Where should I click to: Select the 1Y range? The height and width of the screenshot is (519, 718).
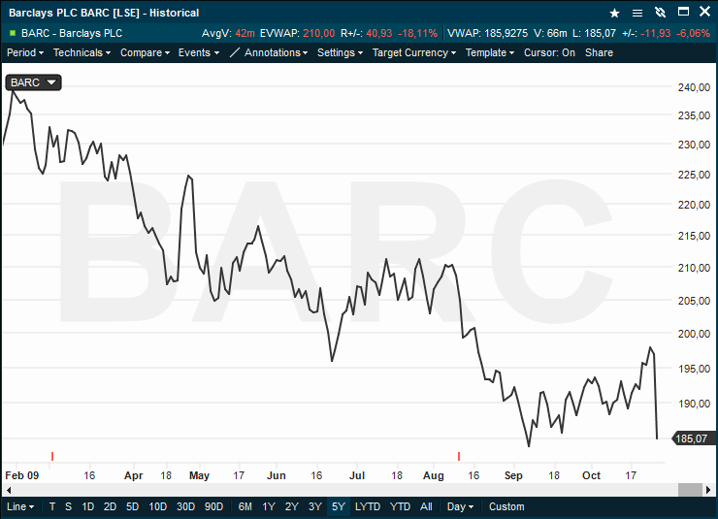[x=269, y=506]
